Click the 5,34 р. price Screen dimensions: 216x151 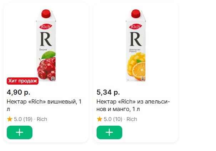[x=108, y=93]
